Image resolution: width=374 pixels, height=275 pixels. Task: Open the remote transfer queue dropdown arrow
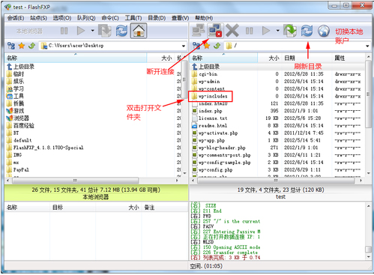tap(277, 31)
